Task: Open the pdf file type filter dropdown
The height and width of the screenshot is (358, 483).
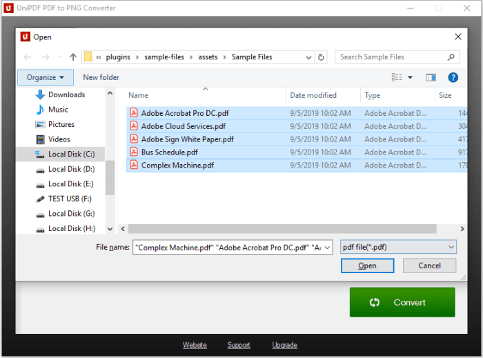Action: pos(398,247)
